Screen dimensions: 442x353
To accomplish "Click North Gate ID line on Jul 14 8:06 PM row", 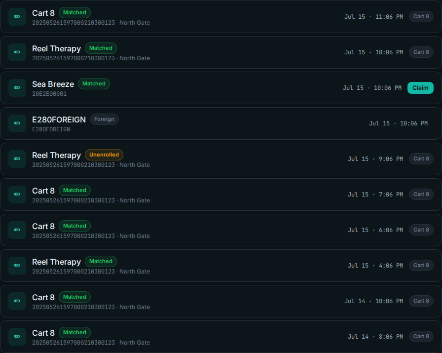I will click(x=91, y=343).
